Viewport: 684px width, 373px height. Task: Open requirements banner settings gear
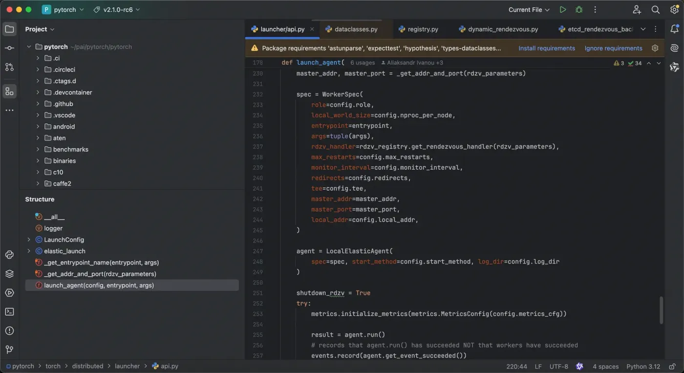(655, 48)
